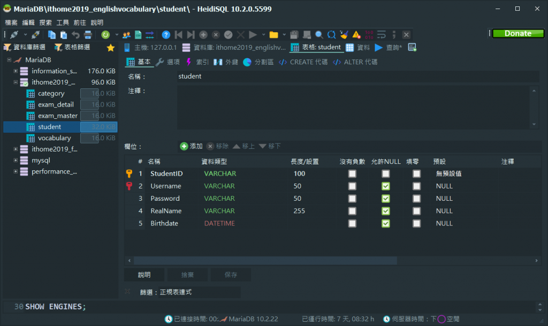Click the export CSV file icon
The image size is (548, 326).
click(x=138, y=35)
